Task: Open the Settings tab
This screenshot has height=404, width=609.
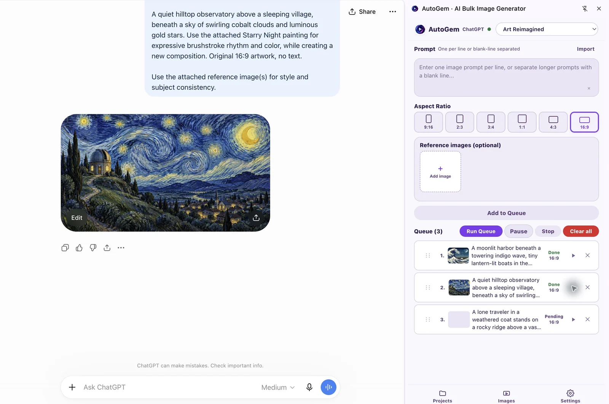Action: pyautogui.click(x=570, y=396)
